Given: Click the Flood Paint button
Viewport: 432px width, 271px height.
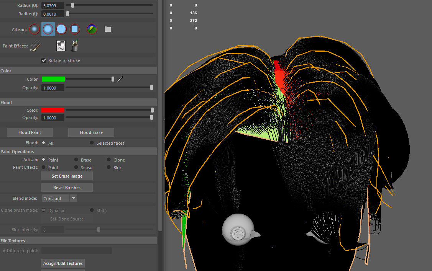Looking at the screenshot, I should coord(30,132).
